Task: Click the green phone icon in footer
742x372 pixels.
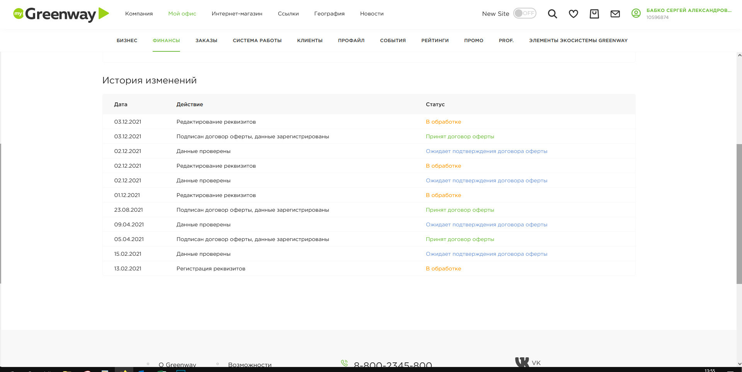Action: click(x=344, y=363)
